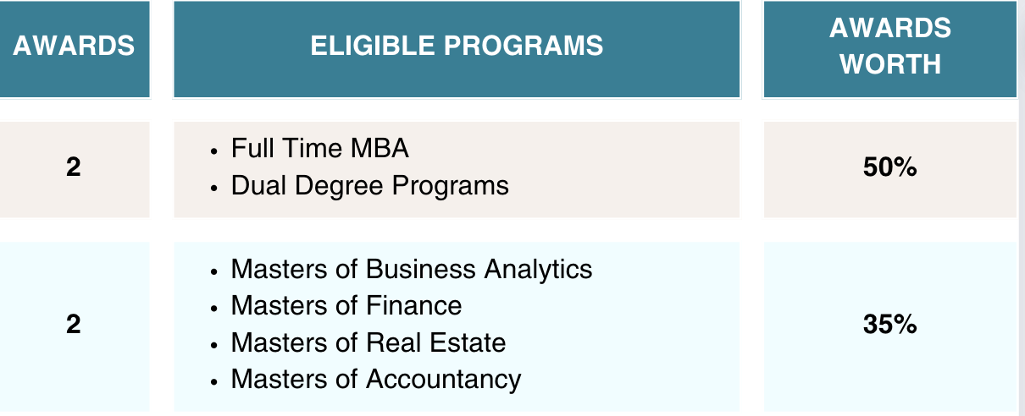Click the bullet before Full Time MBA
The image size is (1025, 416).
click(214, 151)
